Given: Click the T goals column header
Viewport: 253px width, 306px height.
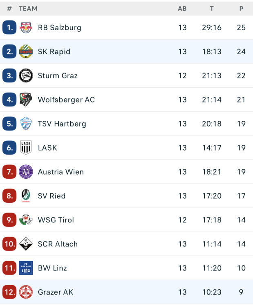Looking at the screenshot, I should (x=212, y=9).
